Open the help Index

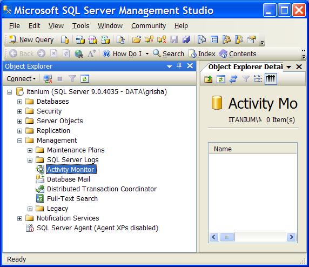pyautogui.click(x=202, y=54)
